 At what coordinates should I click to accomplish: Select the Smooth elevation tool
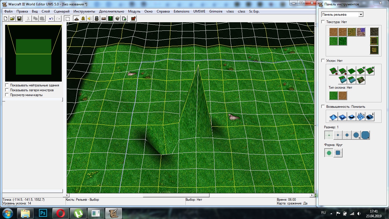(x=370, y=116)
